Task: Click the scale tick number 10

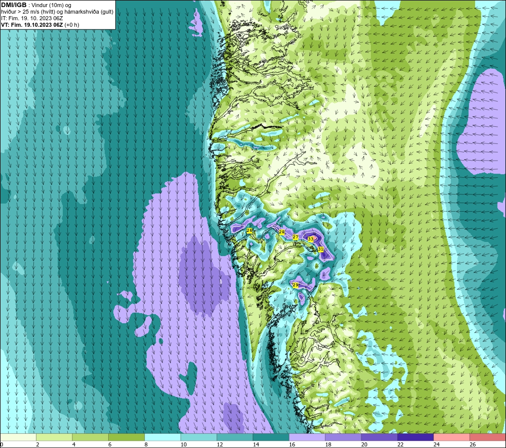Action: [x=184, y=444]
